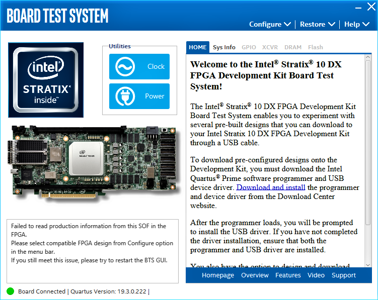Select the HOME tab

pos(198,47)
